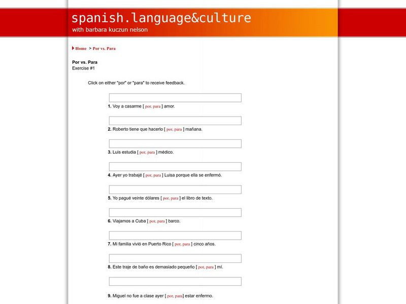Choose "para" in traje de baño sentence
The width and height of the screenshot is (406, 304).
(x=210, y=267)
